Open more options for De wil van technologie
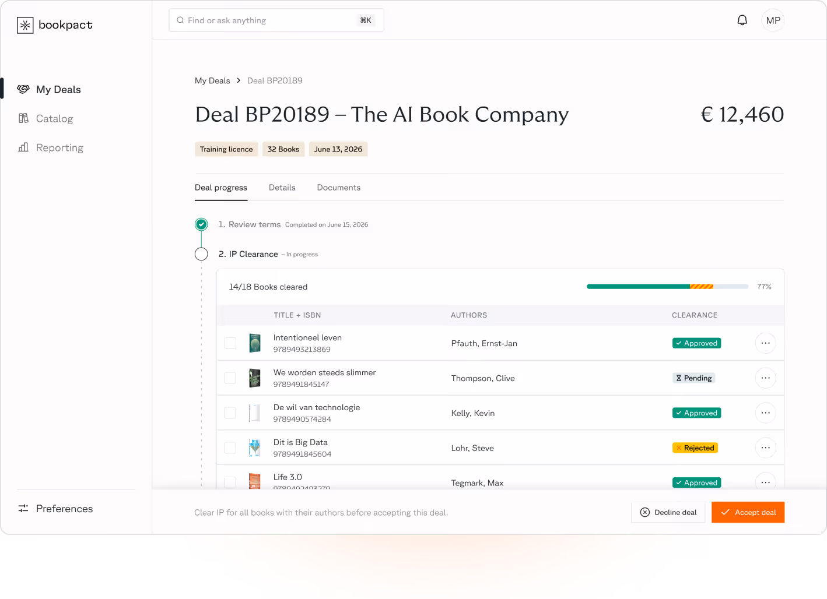Viewport: 827px width, 599px height. (765, 413)
